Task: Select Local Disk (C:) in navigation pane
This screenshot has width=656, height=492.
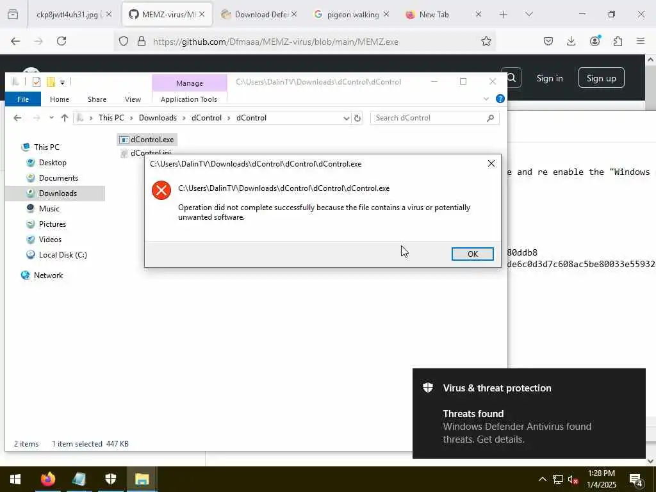Action: [x=63, y=255]
